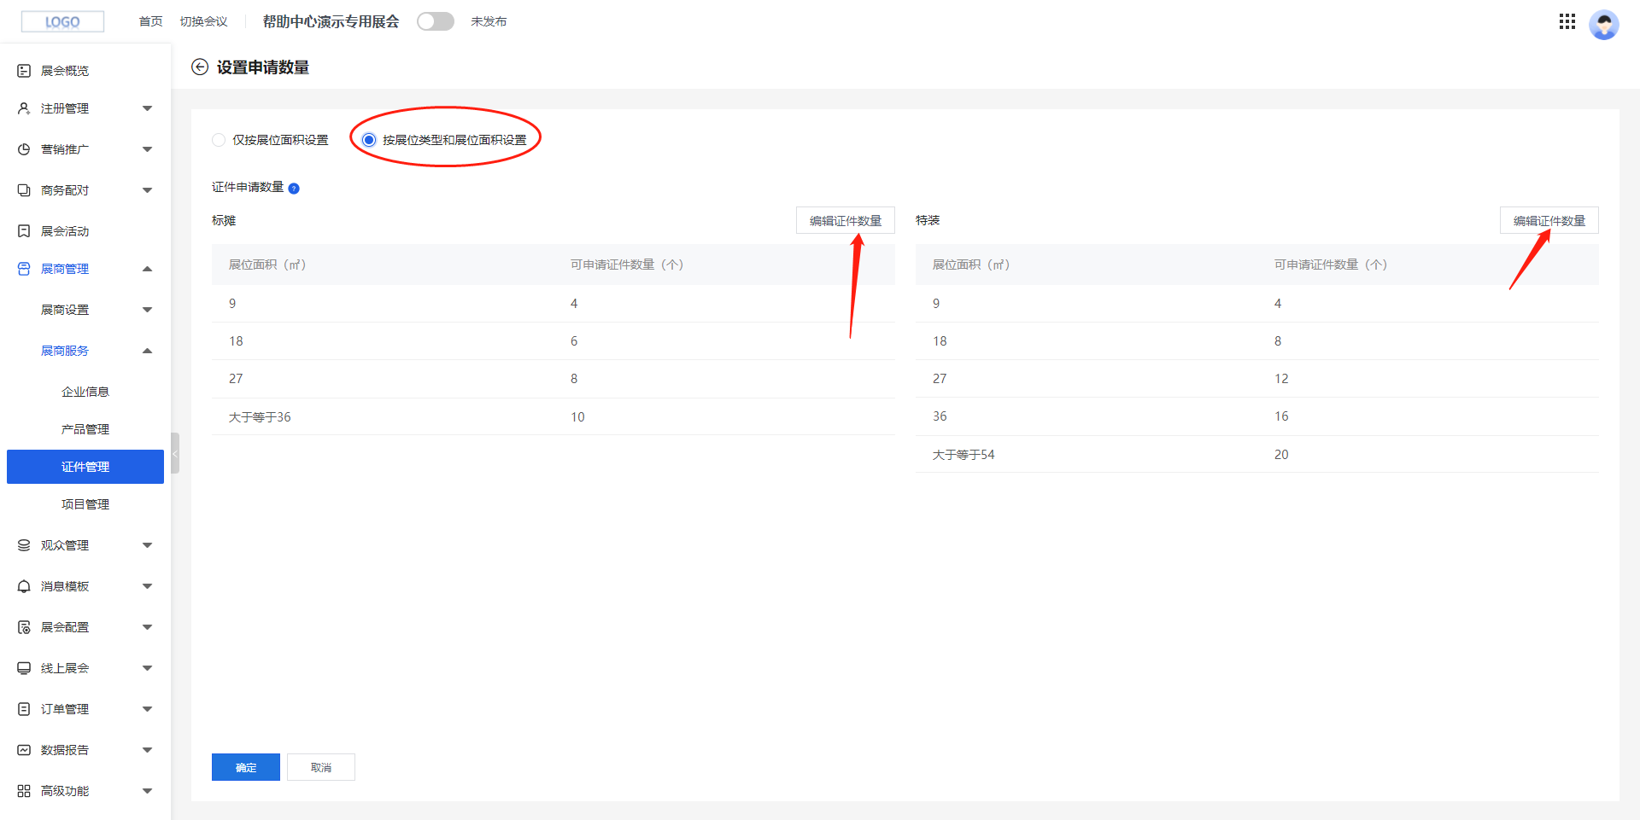Viewport: 1640px width, 820px height.
Task: Collapse the sidebar with the handle
Action: 175,453
